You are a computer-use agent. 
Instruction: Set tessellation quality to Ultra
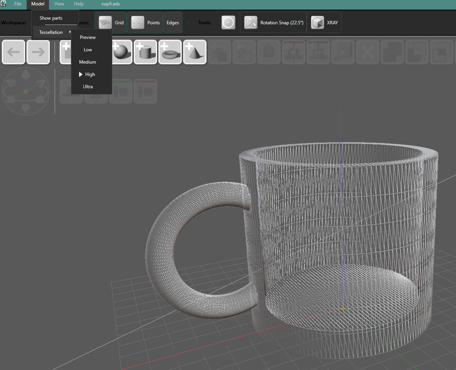(88, 86)
